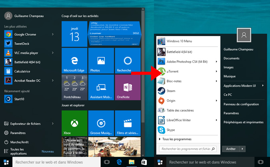
Task: Click the Arrêter shutdown button
Action: click(231, 149)
